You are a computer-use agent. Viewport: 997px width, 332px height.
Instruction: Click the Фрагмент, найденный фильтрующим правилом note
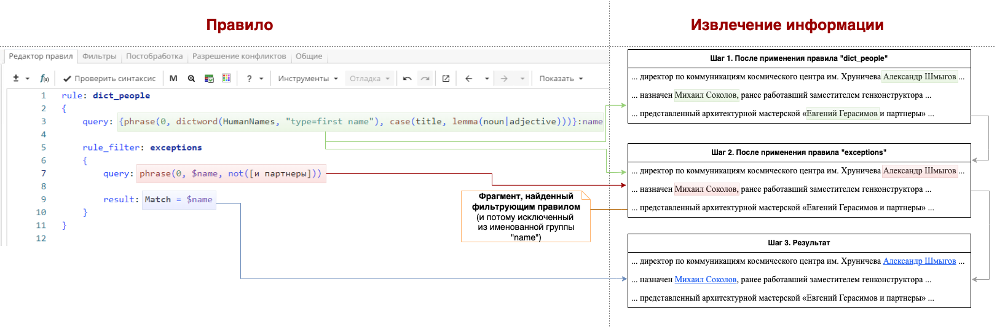[x=526, y=216]
